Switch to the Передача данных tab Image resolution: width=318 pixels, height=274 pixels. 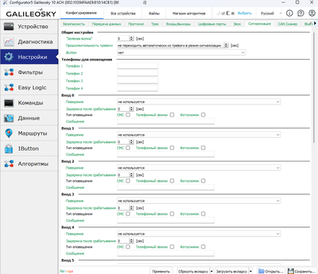coord(106,24)
